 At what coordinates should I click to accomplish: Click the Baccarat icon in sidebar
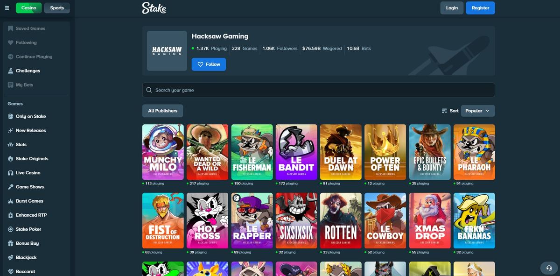[x=11, y=272]
